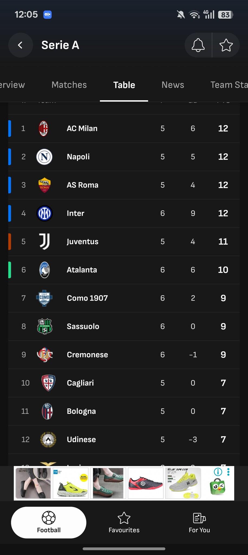Tap the Atalanta club crest
The height and width of the screenshot is (555, 248).
tap(44, 270)
